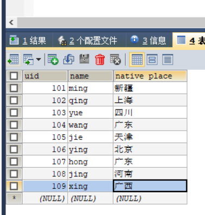The image size is (205, 215).
Task: Switch to grid view mode
Action: (137, 59)
